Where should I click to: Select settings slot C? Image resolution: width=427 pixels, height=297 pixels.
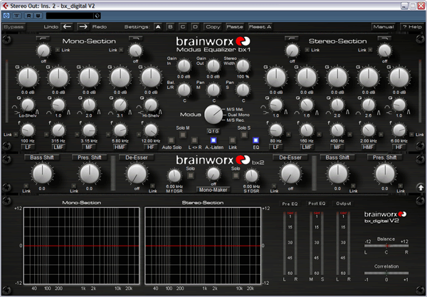point(184,26)
